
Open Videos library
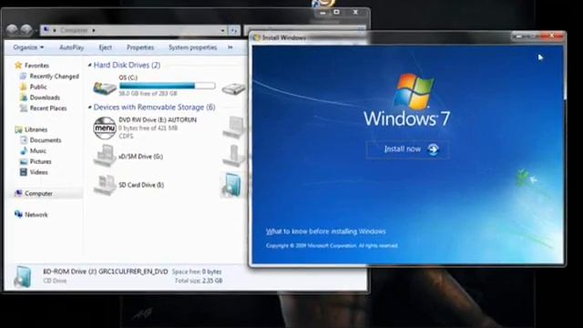click(x=38, y=172)
